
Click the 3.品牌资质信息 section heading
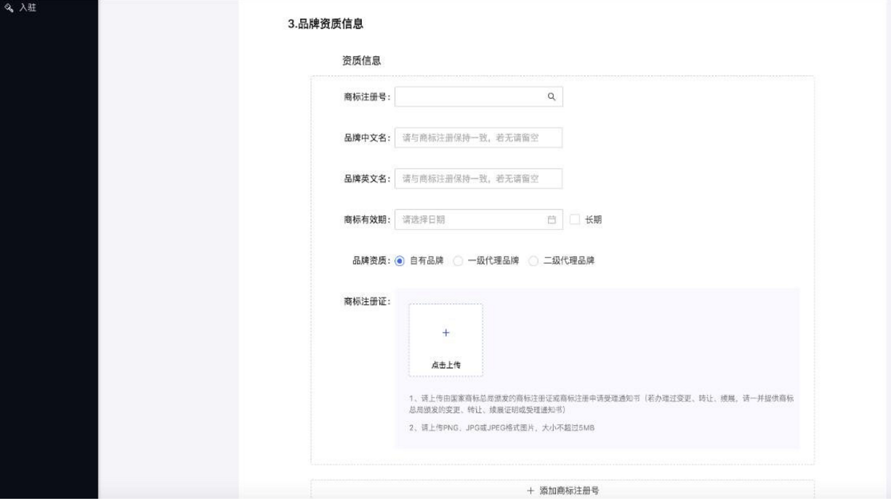[325, 24]
